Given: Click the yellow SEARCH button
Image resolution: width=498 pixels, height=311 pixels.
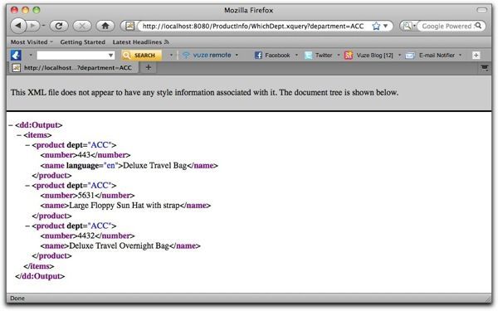Looking at the screenshot, I should click(142, 56).
